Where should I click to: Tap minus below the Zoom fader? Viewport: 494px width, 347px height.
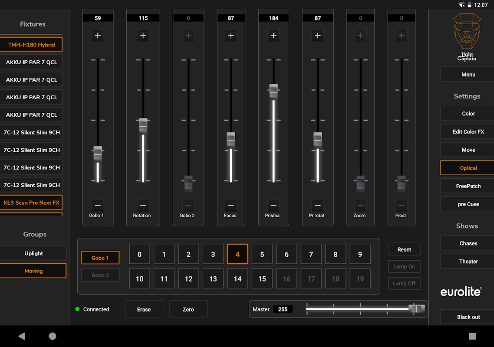coord(360,205)
